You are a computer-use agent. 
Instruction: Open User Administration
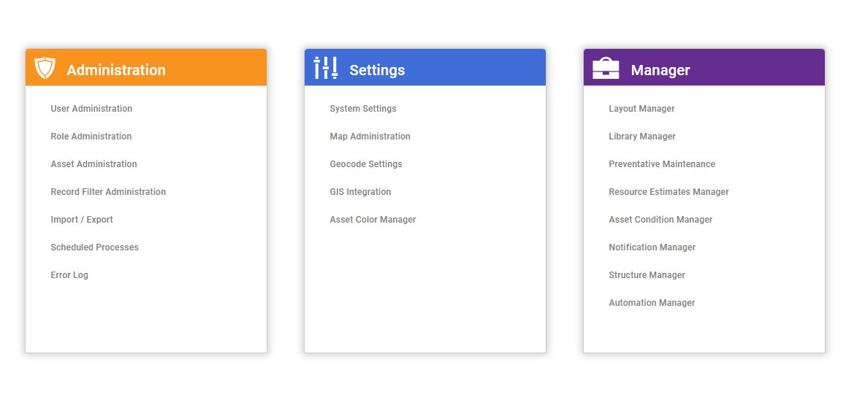pyautogui.click(x=91, y=109)
